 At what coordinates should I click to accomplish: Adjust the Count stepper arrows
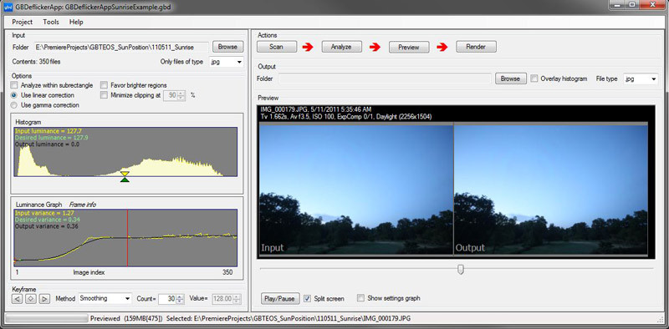tap(181, 299)
